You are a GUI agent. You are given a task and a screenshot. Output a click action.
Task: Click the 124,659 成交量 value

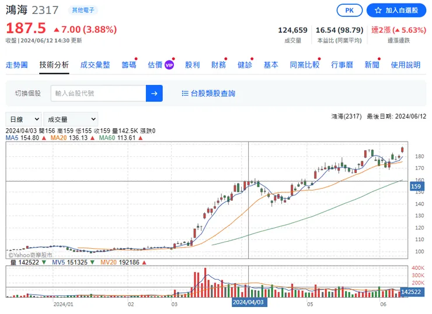[292, 30]
